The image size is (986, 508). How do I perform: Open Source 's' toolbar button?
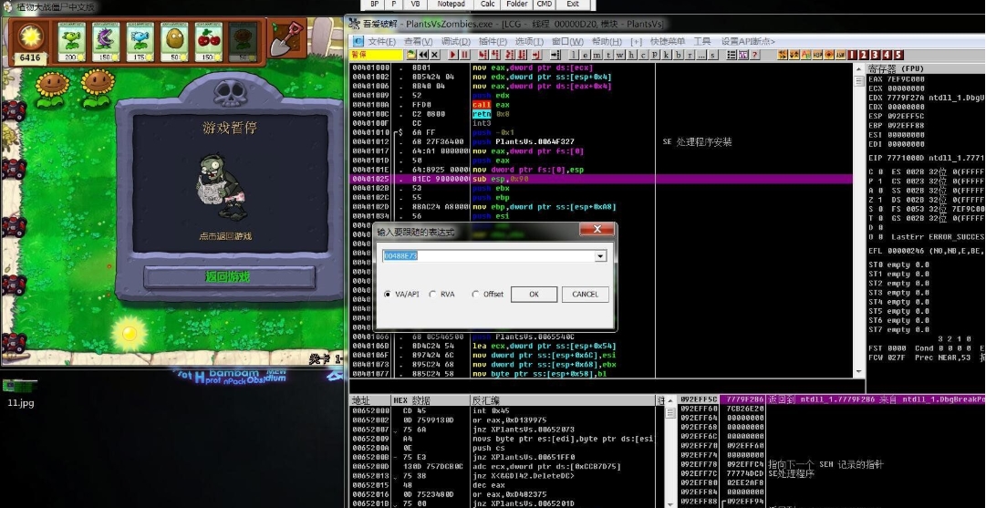point(712,55)
